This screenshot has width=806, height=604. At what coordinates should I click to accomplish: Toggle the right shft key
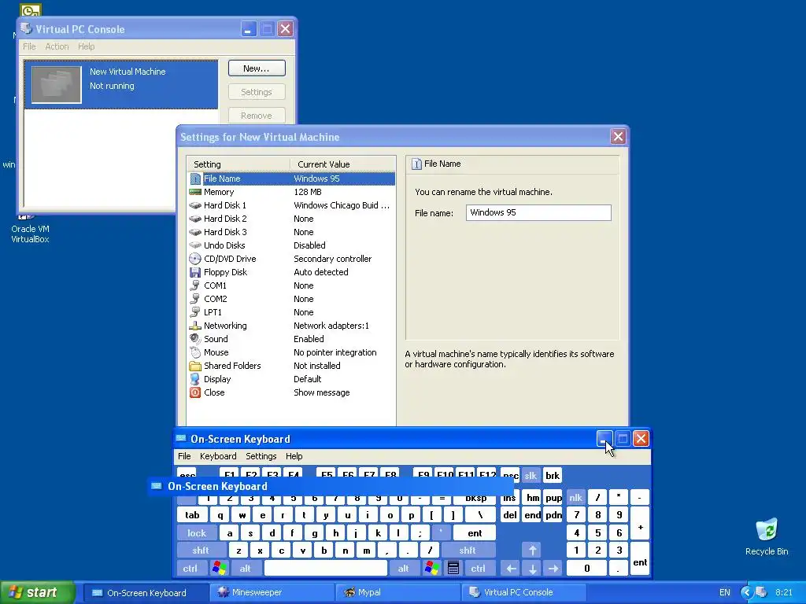[468, 551]
